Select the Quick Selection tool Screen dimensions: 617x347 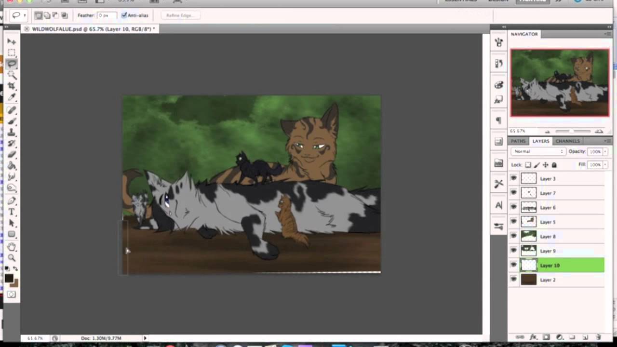12,75
